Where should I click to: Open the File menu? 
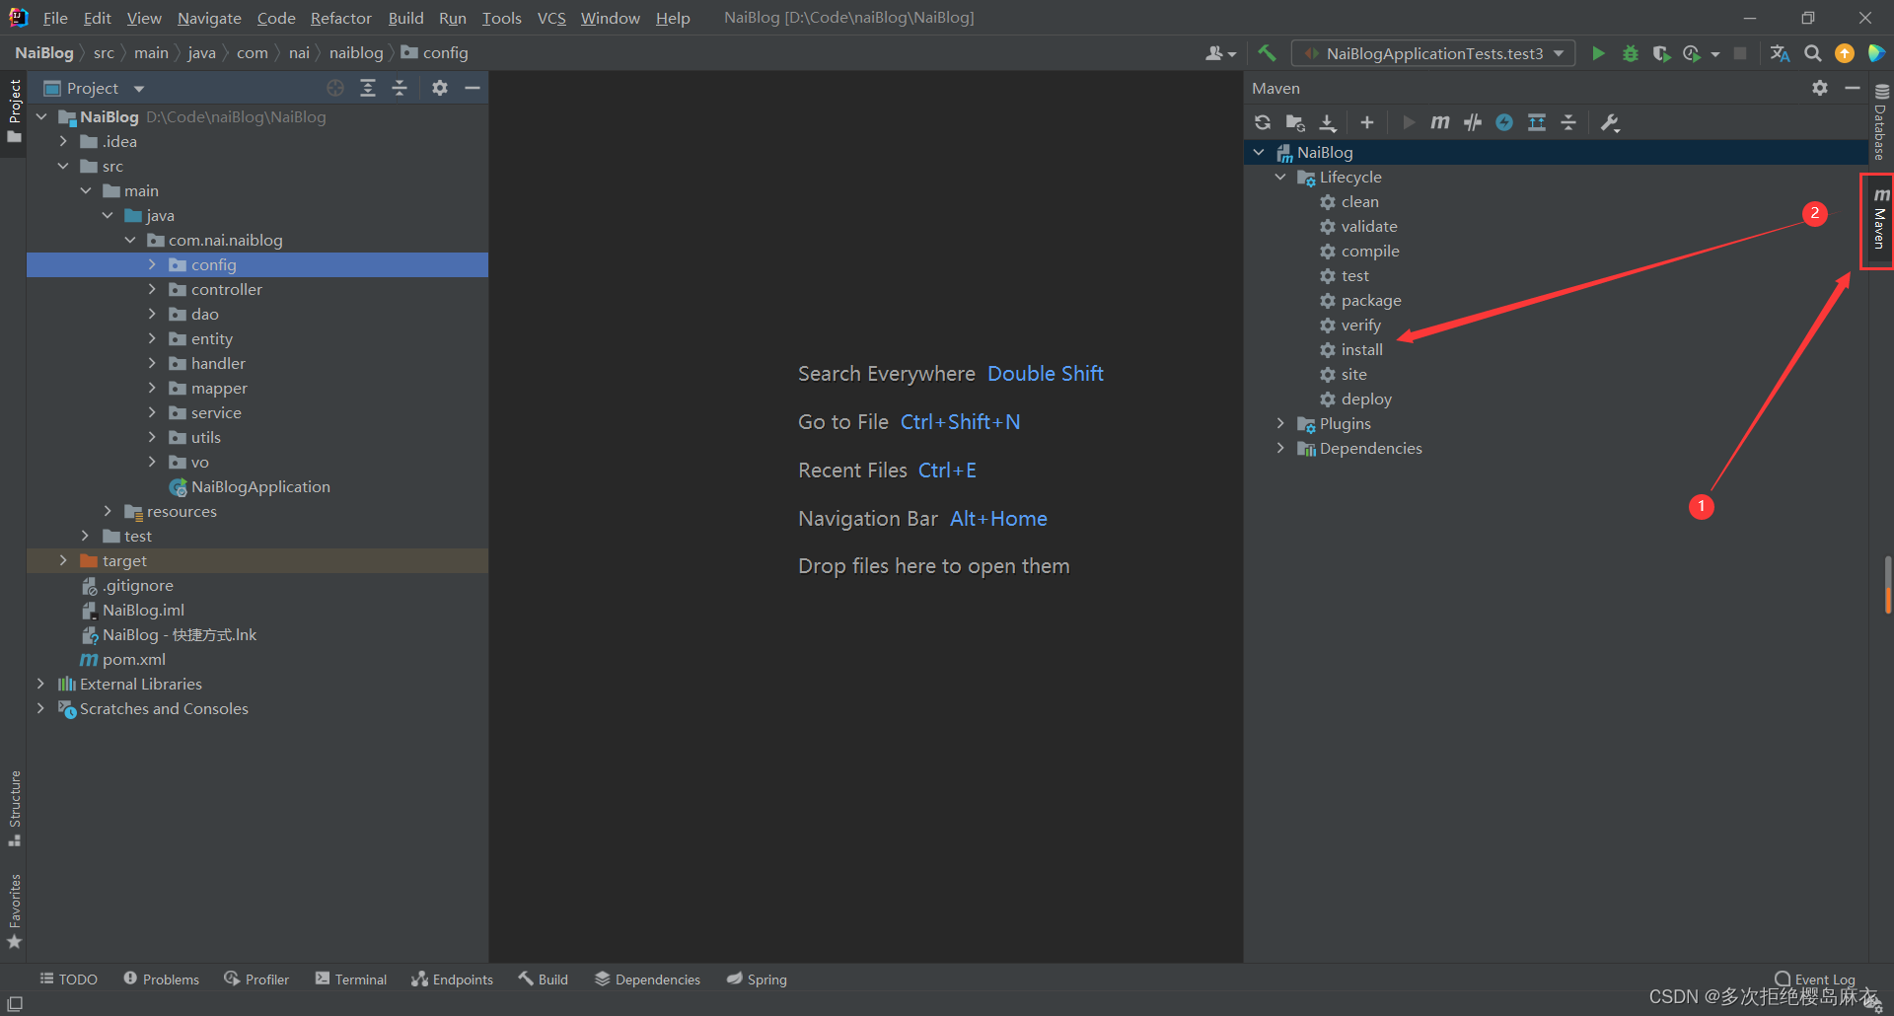click(55, 18)
